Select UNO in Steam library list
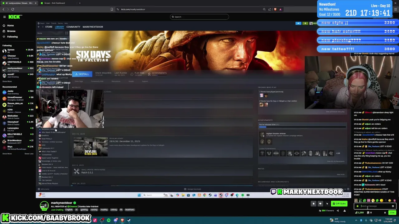 coord(43,145)
